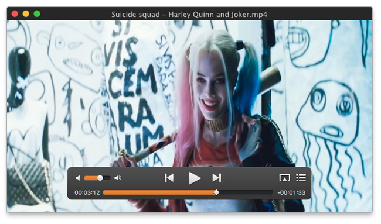Skip to the next track
The width and height of the screenshot is (381, 224).
coord(217,178)
